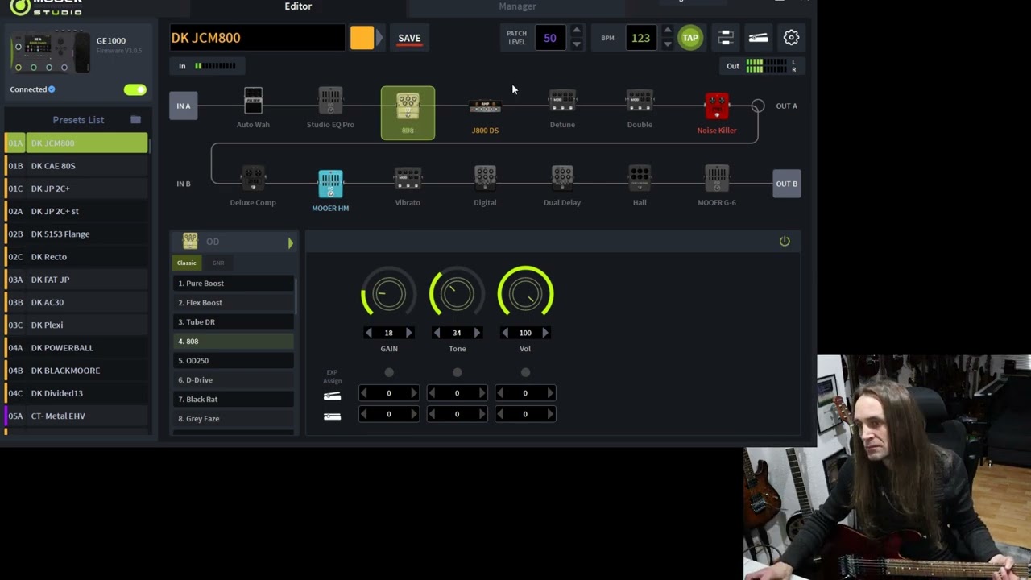1031x580 pixels.
Task: Decrease the BPM value
Action: (667, 44)
